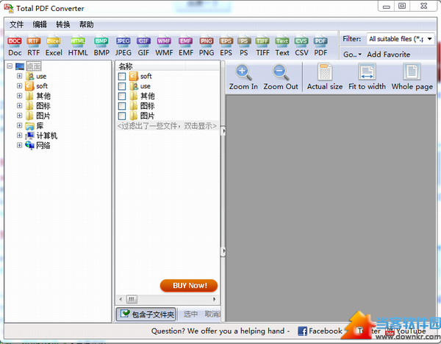Select EPS output format
This screenshot has height=344, width=441.
(x=226, y=47)
